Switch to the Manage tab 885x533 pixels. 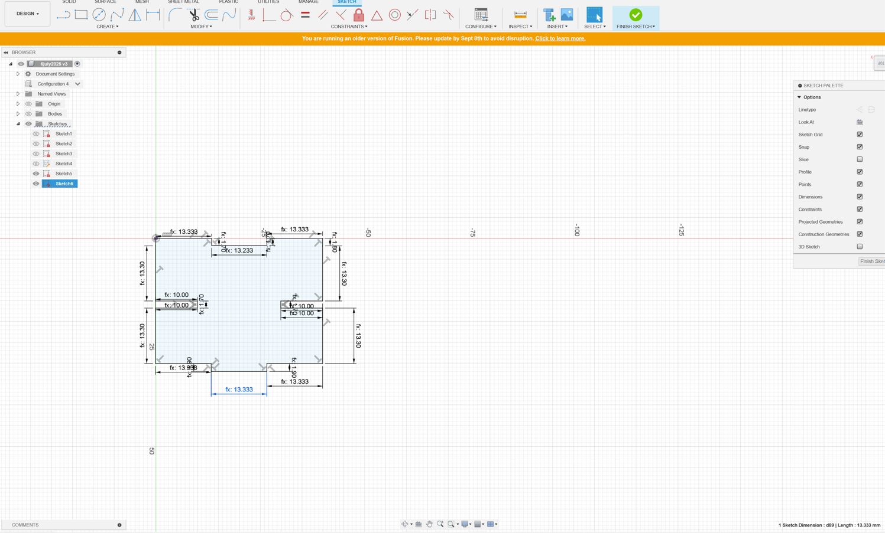(x=308, y=2)
